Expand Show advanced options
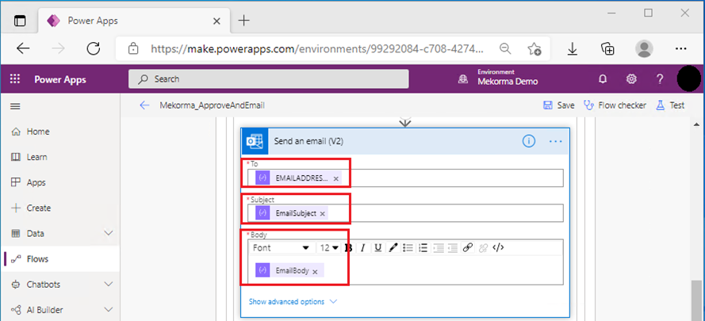Viewport: 705px width, 321px height. [293, 302]
